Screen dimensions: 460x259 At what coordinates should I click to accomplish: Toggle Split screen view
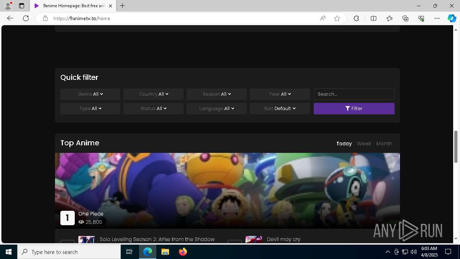click(373, 18)
